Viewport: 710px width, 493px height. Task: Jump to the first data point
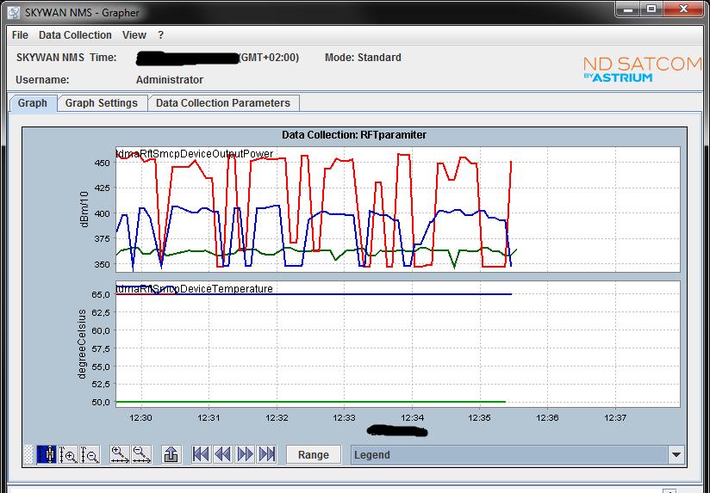click(x=201, y=454)
